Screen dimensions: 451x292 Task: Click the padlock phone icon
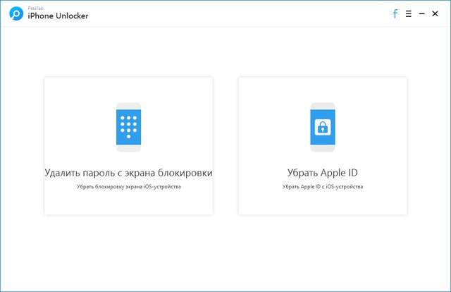click(x=323, y=127)
